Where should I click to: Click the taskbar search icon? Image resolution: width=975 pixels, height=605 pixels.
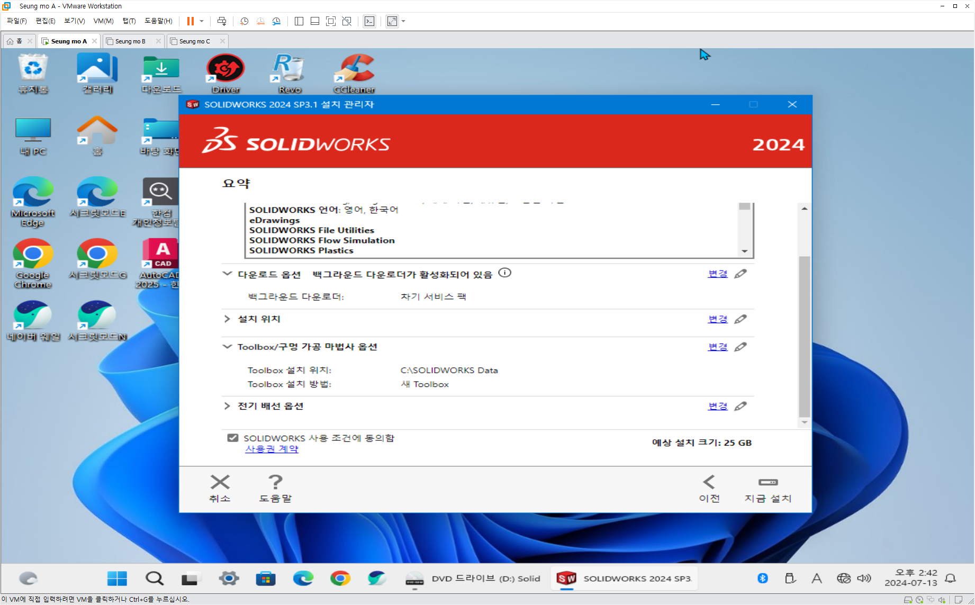point(155,579)
